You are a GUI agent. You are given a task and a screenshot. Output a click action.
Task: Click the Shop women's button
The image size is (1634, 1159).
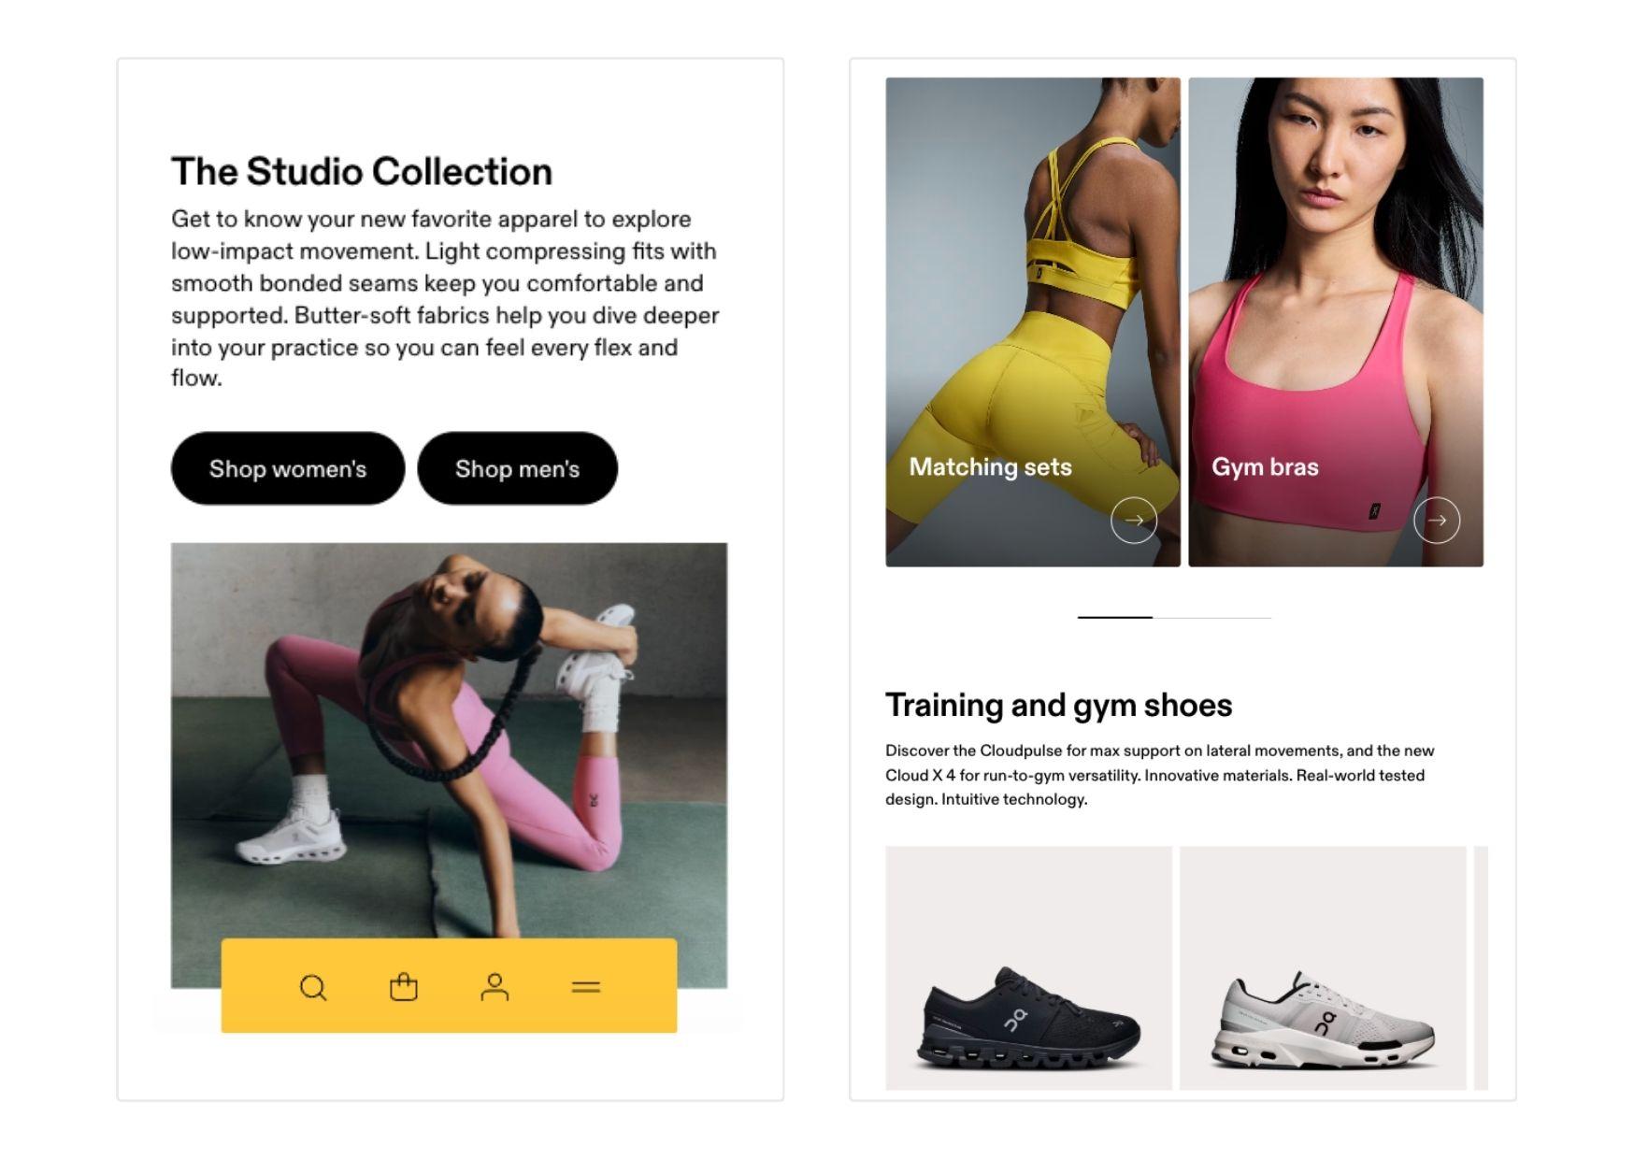click(x=288, y=468)
